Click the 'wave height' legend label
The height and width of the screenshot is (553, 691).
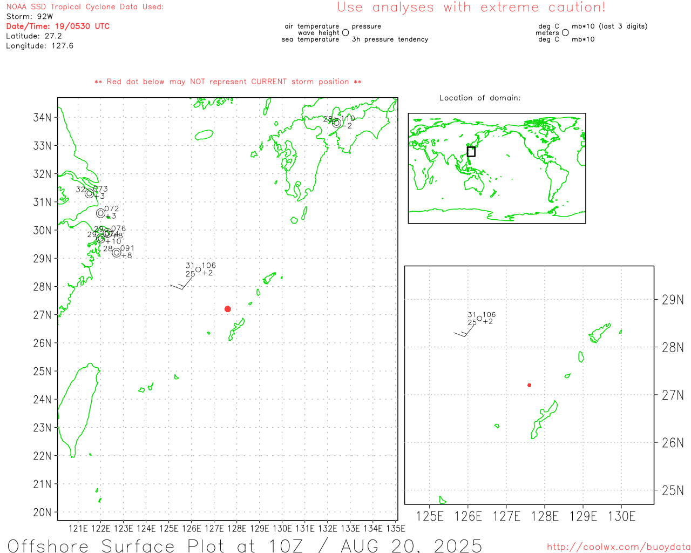point(319,33)
